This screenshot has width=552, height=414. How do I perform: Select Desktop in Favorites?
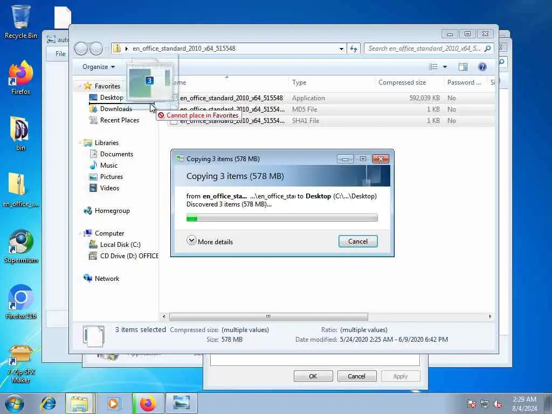pyautogui.click(x=106, y=98)
